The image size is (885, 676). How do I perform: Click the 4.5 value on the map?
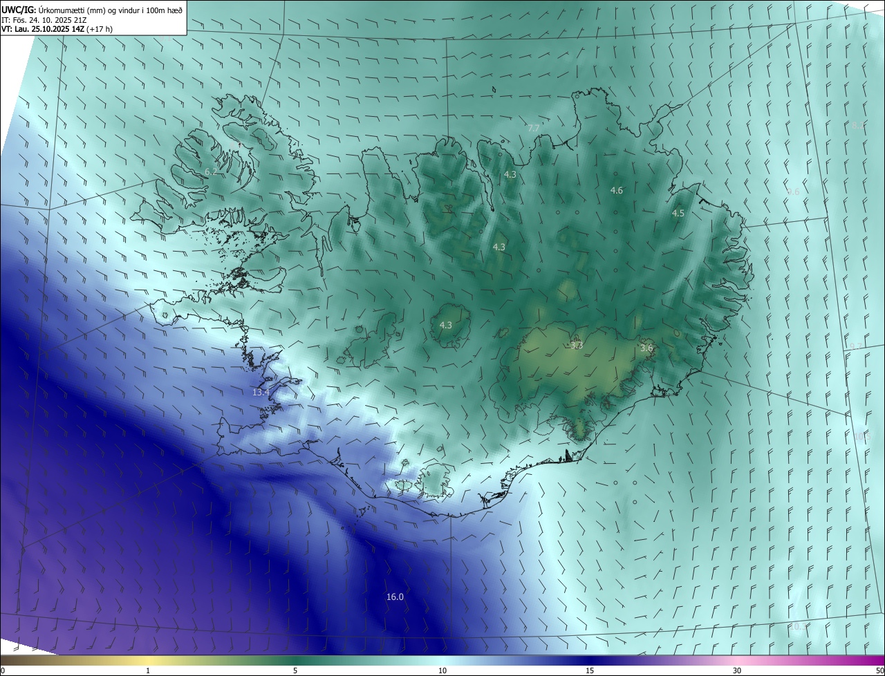678,213
